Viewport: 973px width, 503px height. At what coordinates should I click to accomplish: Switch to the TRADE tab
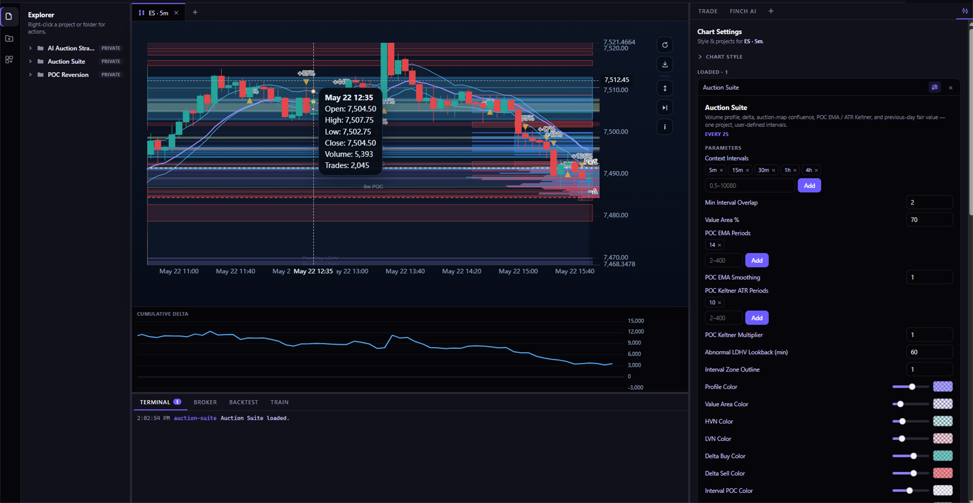click(x=708, y=11)
